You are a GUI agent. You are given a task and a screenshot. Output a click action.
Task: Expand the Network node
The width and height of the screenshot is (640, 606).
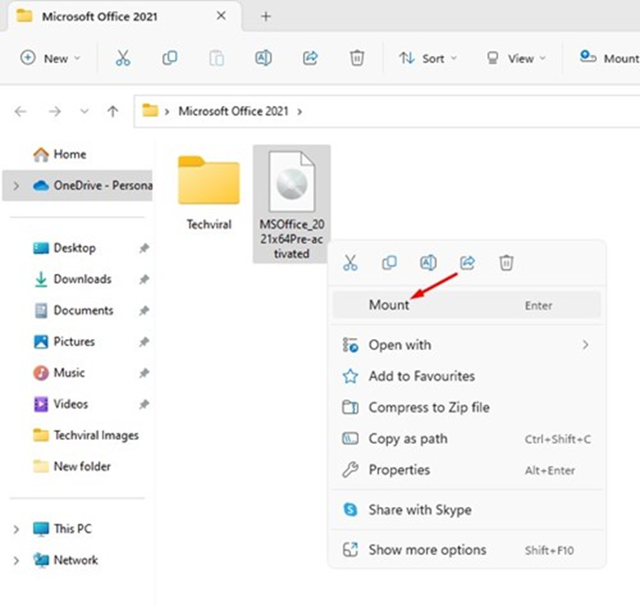tap(16, 560)
